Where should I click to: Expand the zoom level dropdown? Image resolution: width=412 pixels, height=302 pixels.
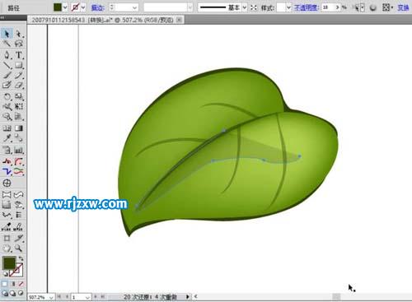pyautogui.click(x=51, y=297)
